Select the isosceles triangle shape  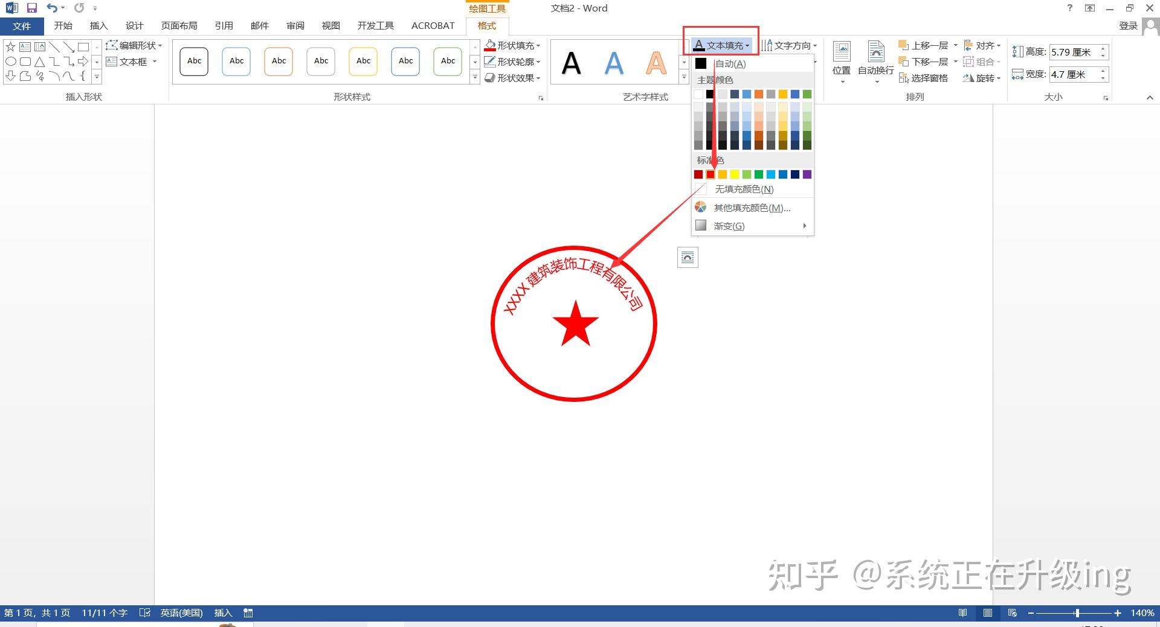coord(39,62)
